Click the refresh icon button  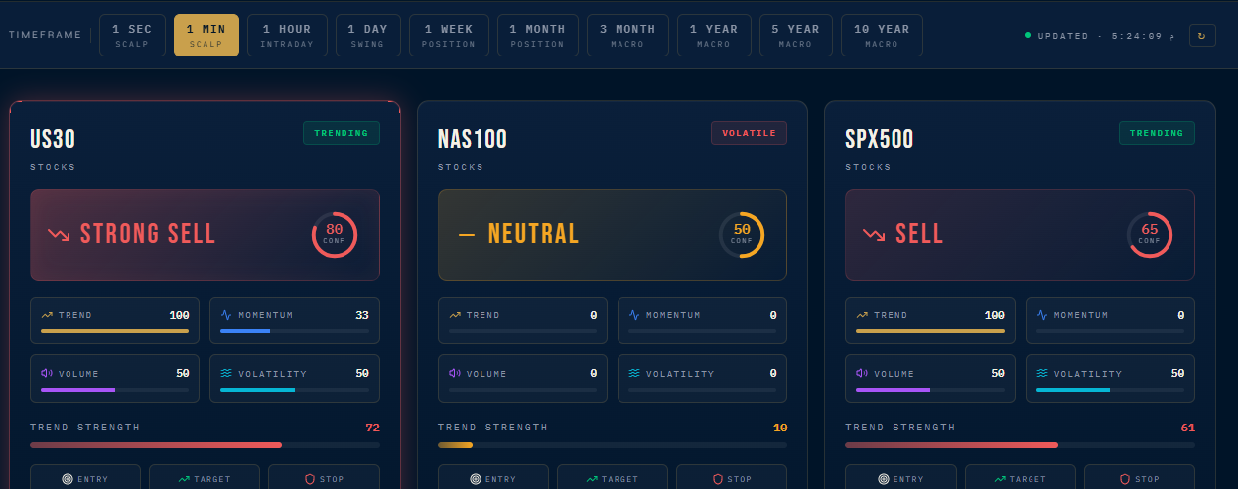1202,35
